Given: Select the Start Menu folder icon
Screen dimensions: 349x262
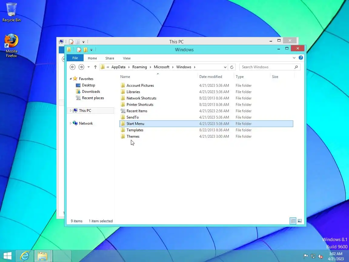Looking at the screenshot, I should 123,124.
